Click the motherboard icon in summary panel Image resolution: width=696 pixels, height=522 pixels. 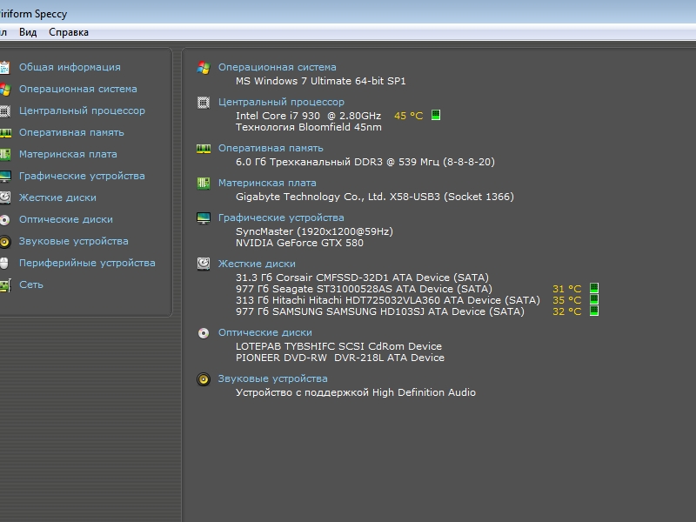[x=204, y=183]
